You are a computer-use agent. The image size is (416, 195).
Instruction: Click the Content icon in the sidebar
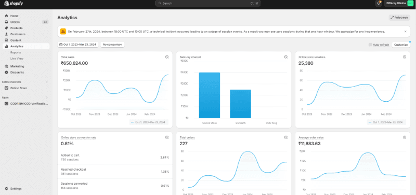(7, 40)
